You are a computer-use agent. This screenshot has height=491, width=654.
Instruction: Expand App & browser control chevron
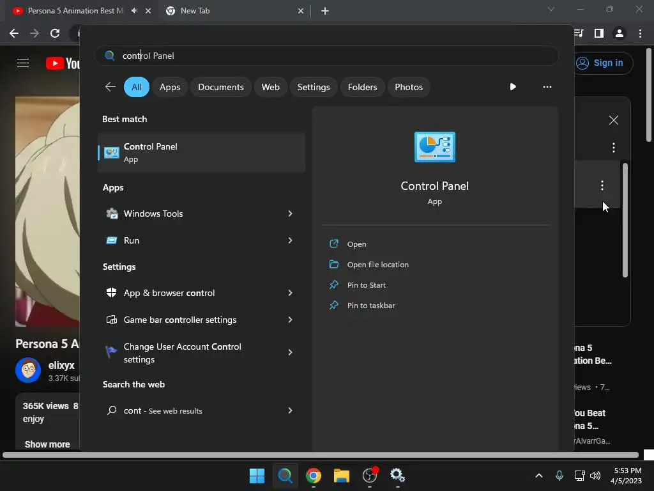point(290,293)
